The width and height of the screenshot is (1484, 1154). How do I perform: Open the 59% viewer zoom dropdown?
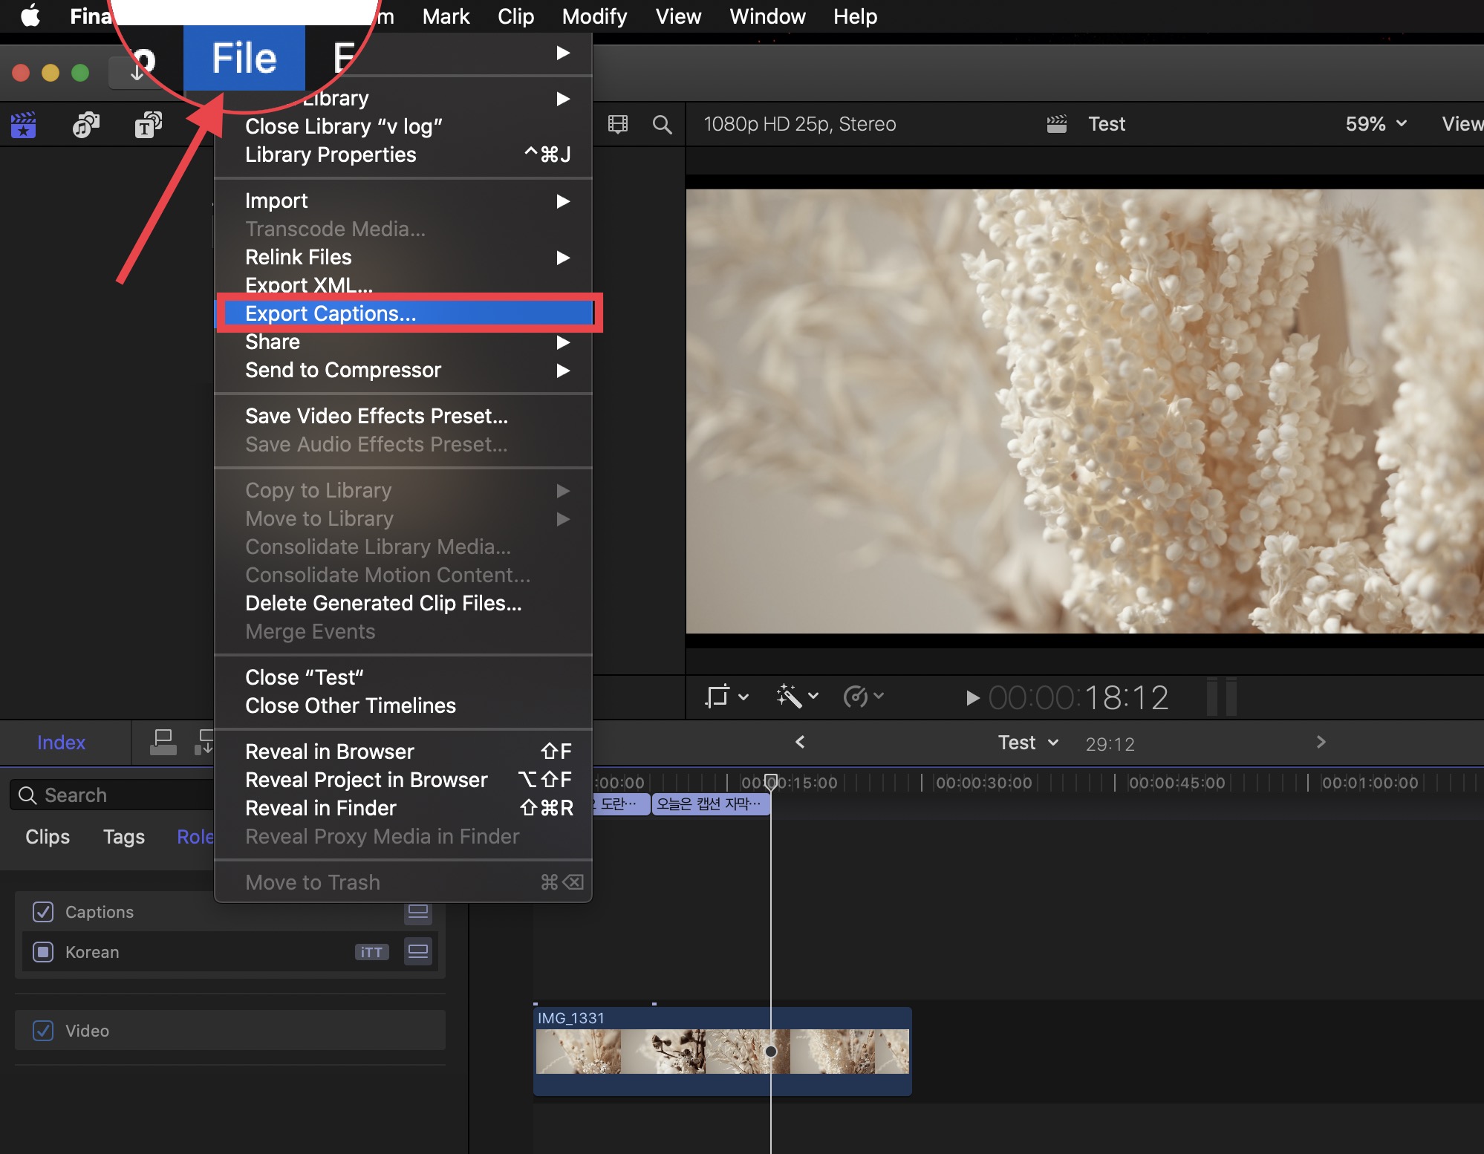coord(1376,124)
